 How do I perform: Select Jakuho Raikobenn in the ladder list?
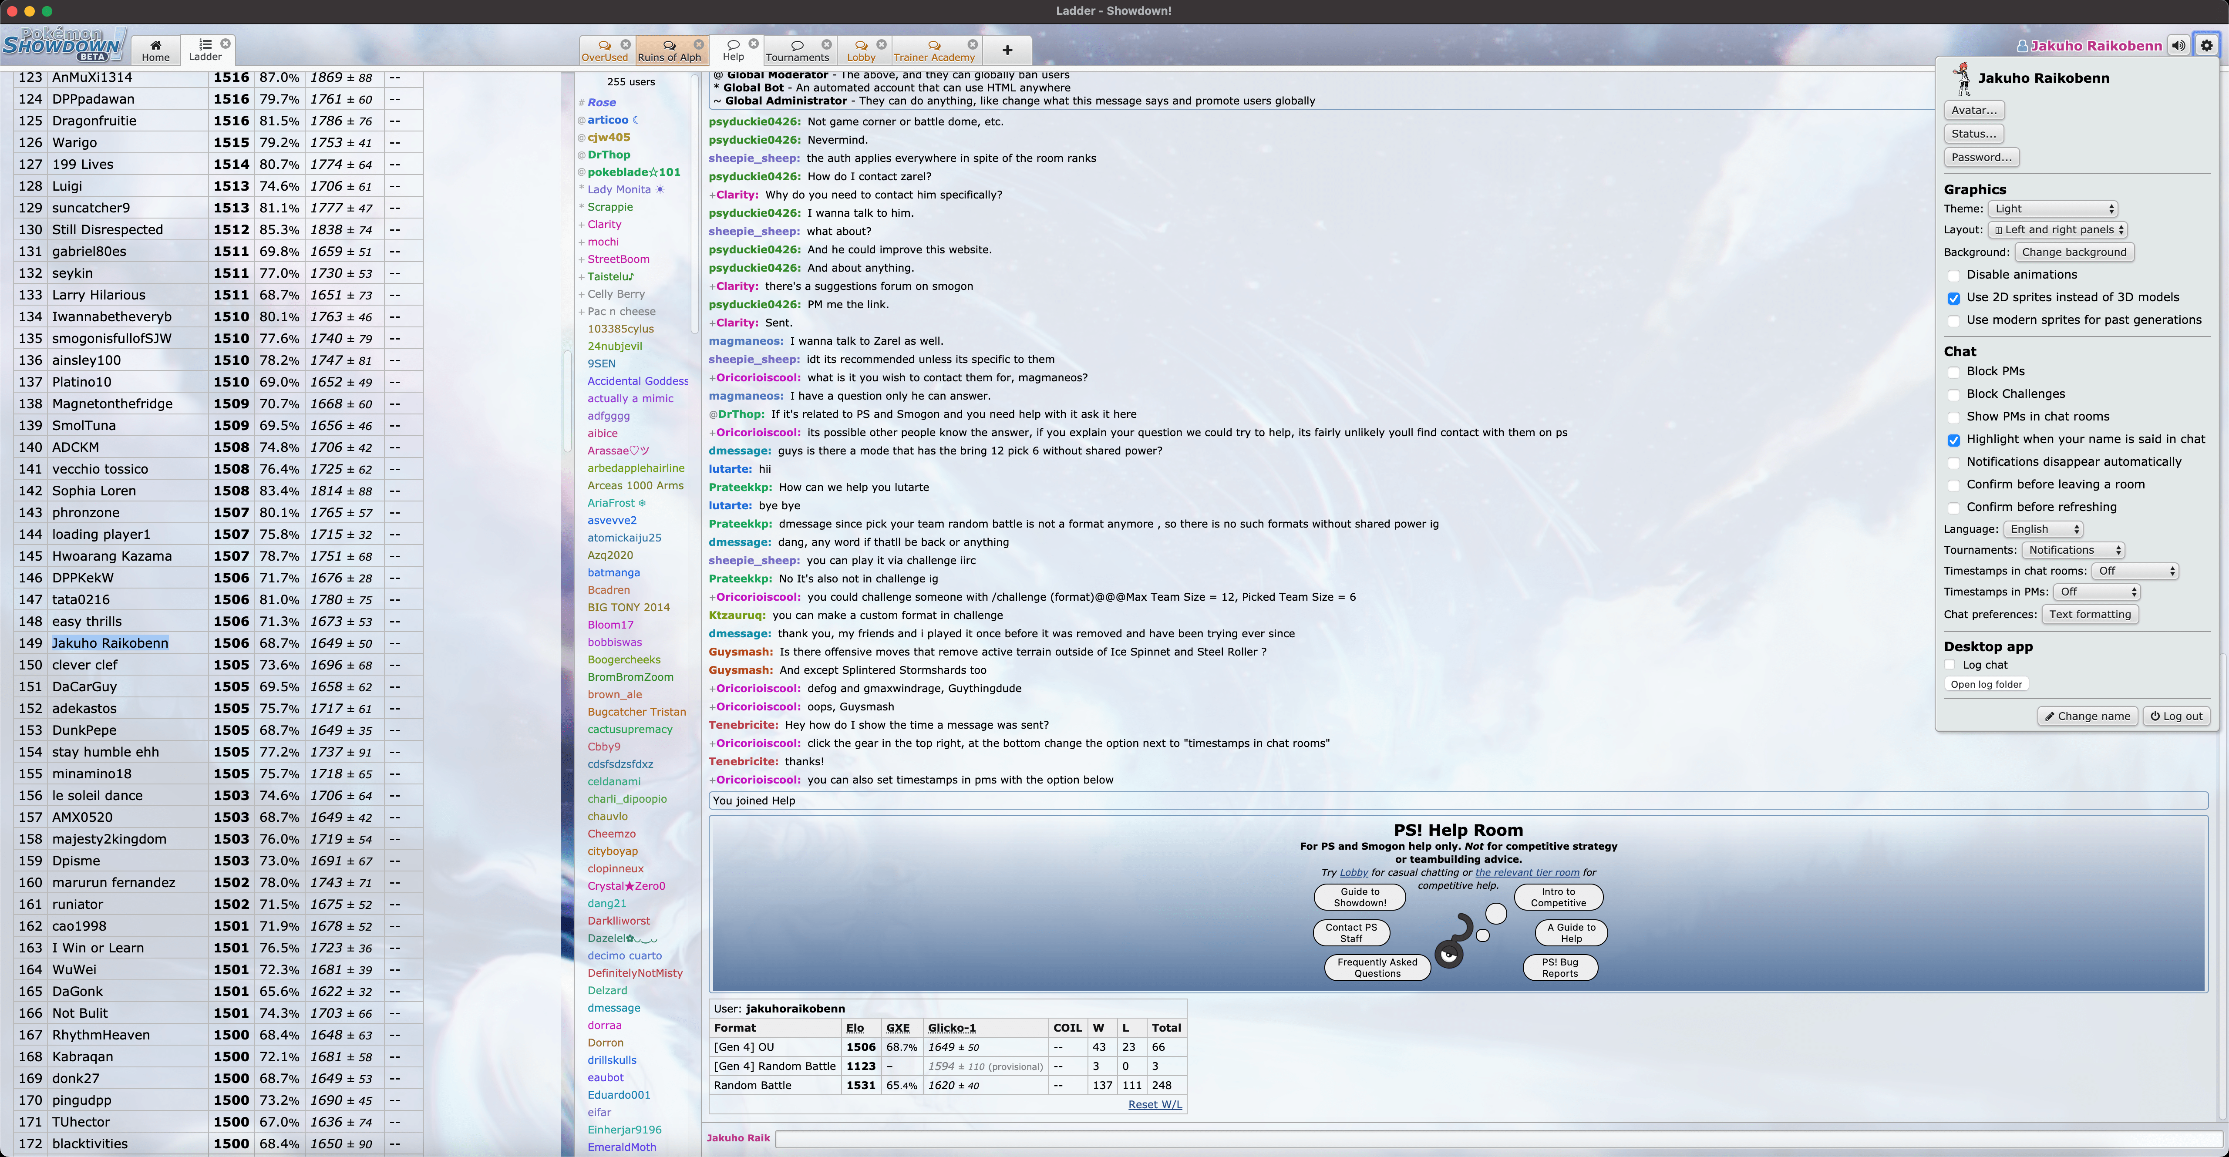tap(110, 643)
